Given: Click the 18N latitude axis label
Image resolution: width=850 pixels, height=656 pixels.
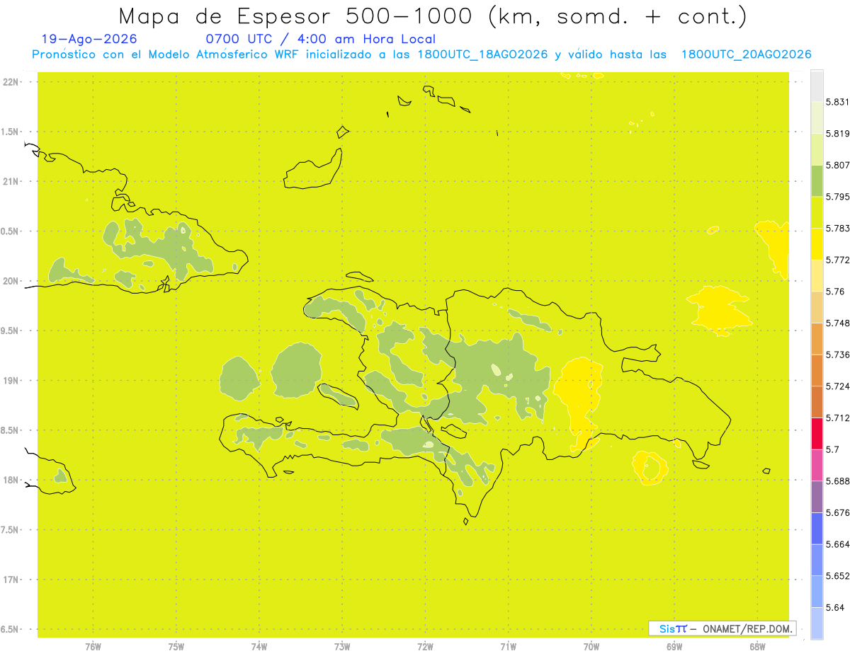Looking at the screenshot, I should [x=10, y=481].
